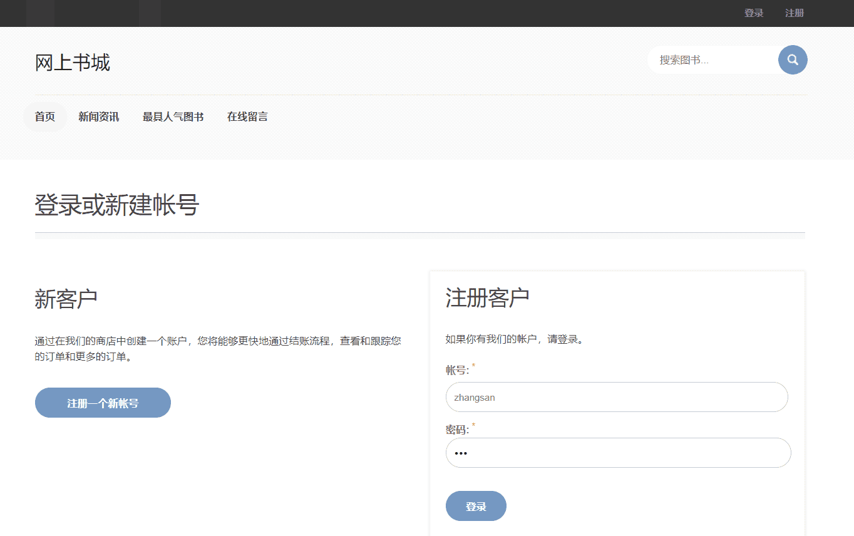
Task: Click the blue 登录 submit button
Action: [x=476, y=506]
